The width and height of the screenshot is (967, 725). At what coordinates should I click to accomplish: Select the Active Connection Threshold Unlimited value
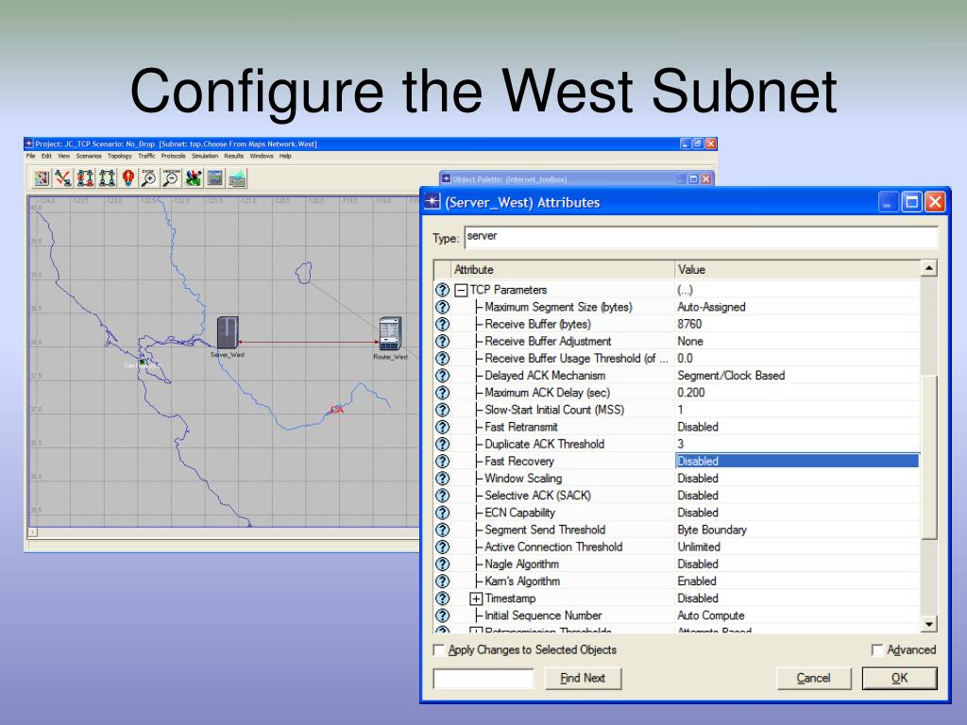pos(699,547)
